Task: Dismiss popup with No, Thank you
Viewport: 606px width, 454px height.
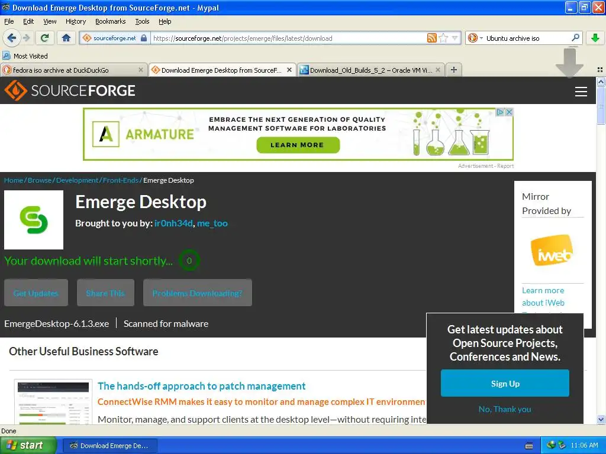Action: click(x=505, y=409)
